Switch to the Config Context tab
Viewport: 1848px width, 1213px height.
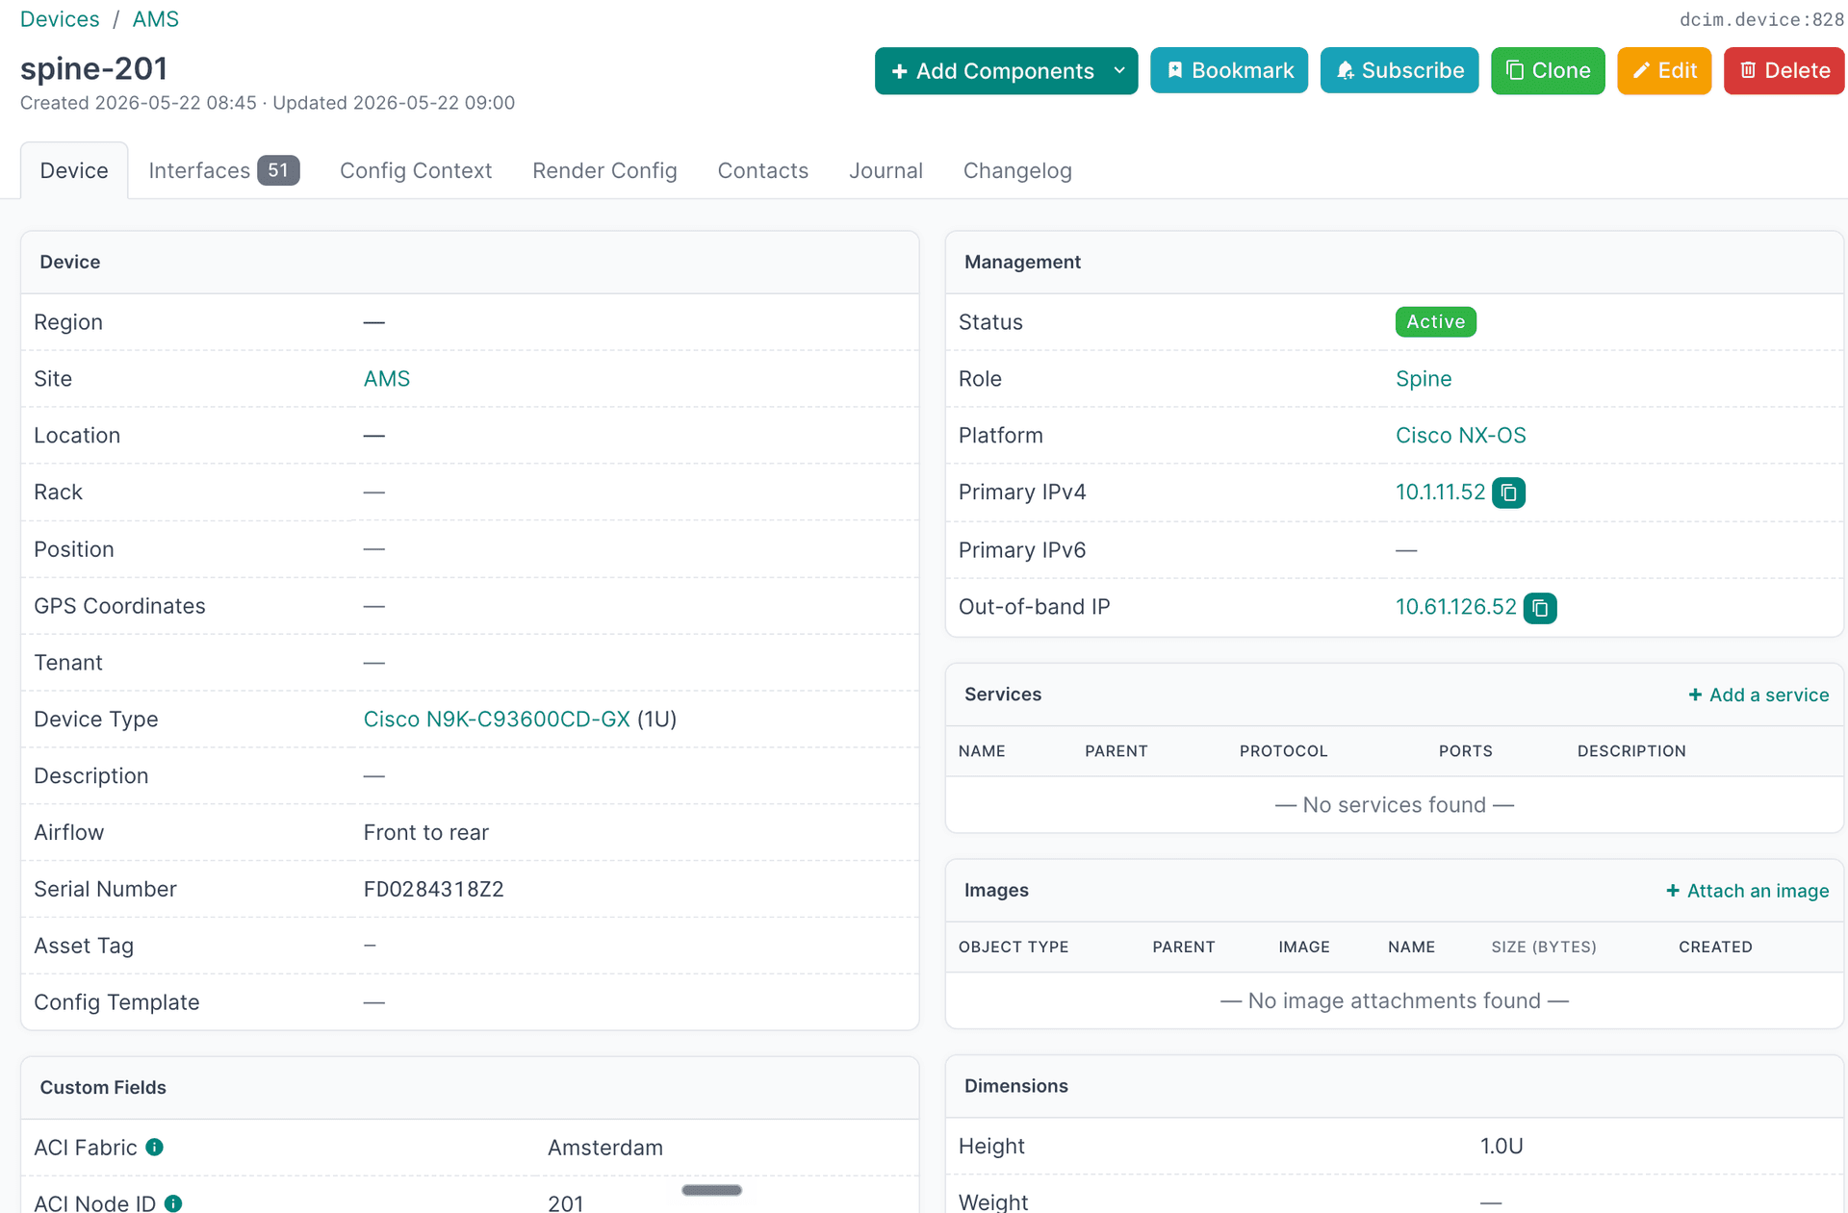[x=416, y=170]
